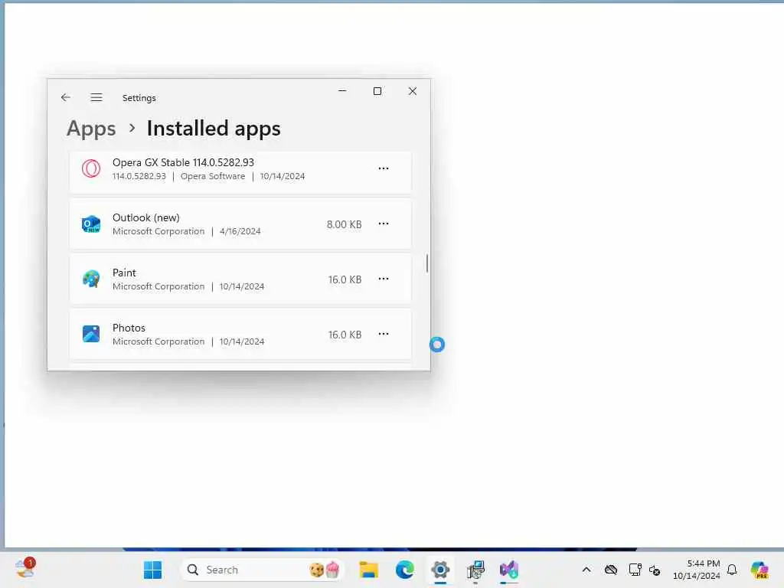Click the 16.0 KB size of Paint
This screenshot has height=588, width=784.
coord(345,279)
